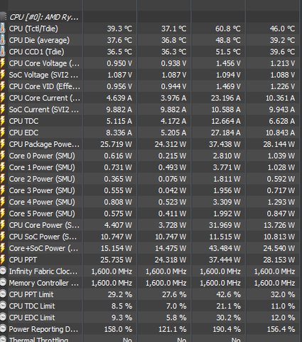Select the Power Reporting D... label

(43, 329)
